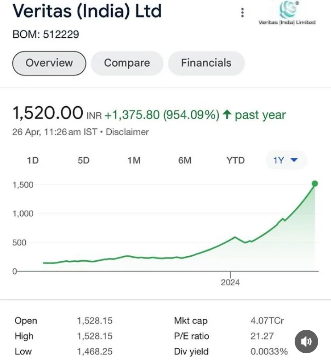
Task: Switch chart to YTD range
Action: [235, 161]
